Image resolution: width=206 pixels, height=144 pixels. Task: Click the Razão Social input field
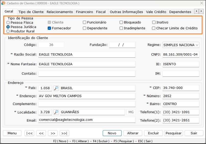pos(87,55)
